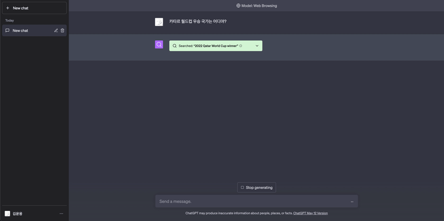Image resolution: width=444 pixels, height=221 pixels.
Task: Click the New chat button in the sidebar
Action: coord(34,8)
